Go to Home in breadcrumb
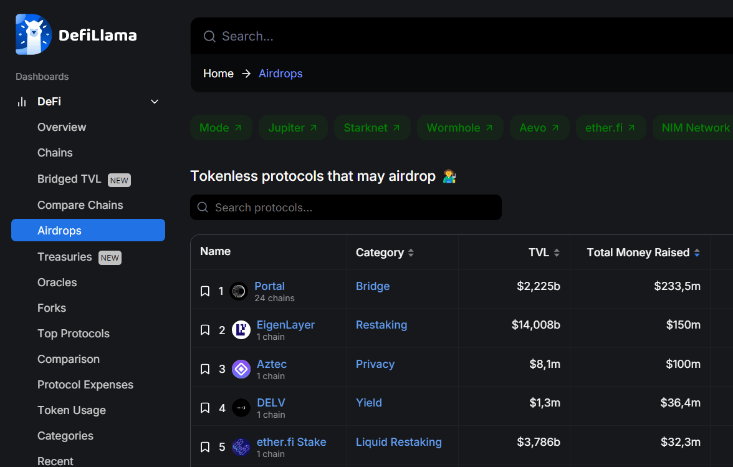Image resolution: width=733 pixels, height=467 pixels. click(218, 74)
